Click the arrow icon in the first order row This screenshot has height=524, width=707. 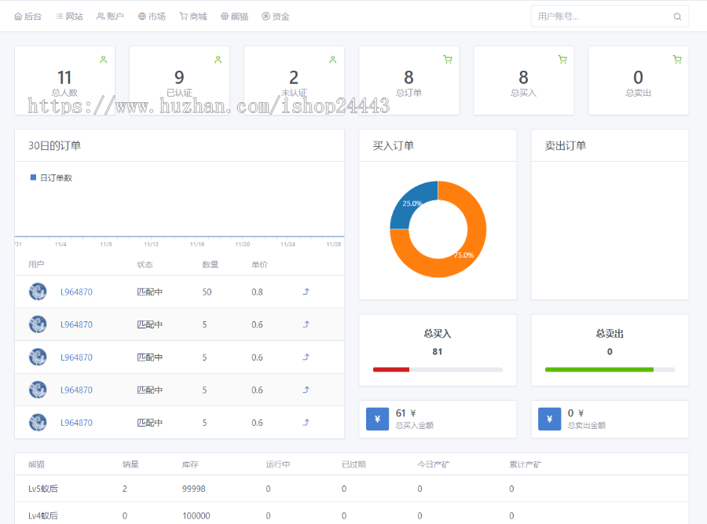point(305,291)
